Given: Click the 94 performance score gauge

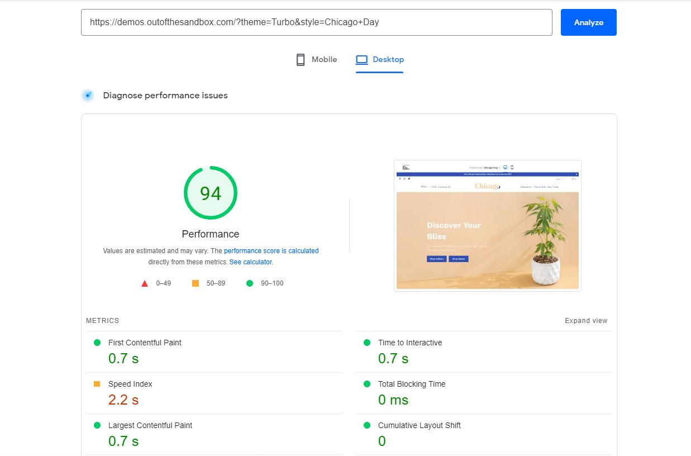Looking at the screenshot, I should 211,193.
